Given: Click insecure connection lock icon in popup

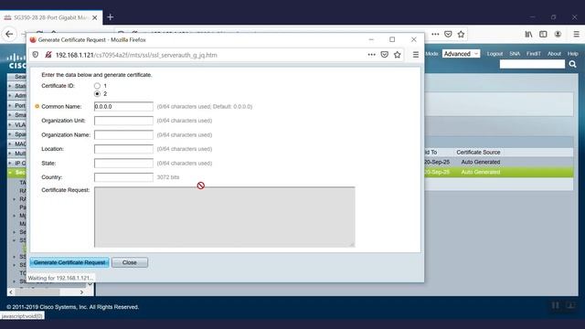Looking at the screenshot, I should [x=48, y=55].
